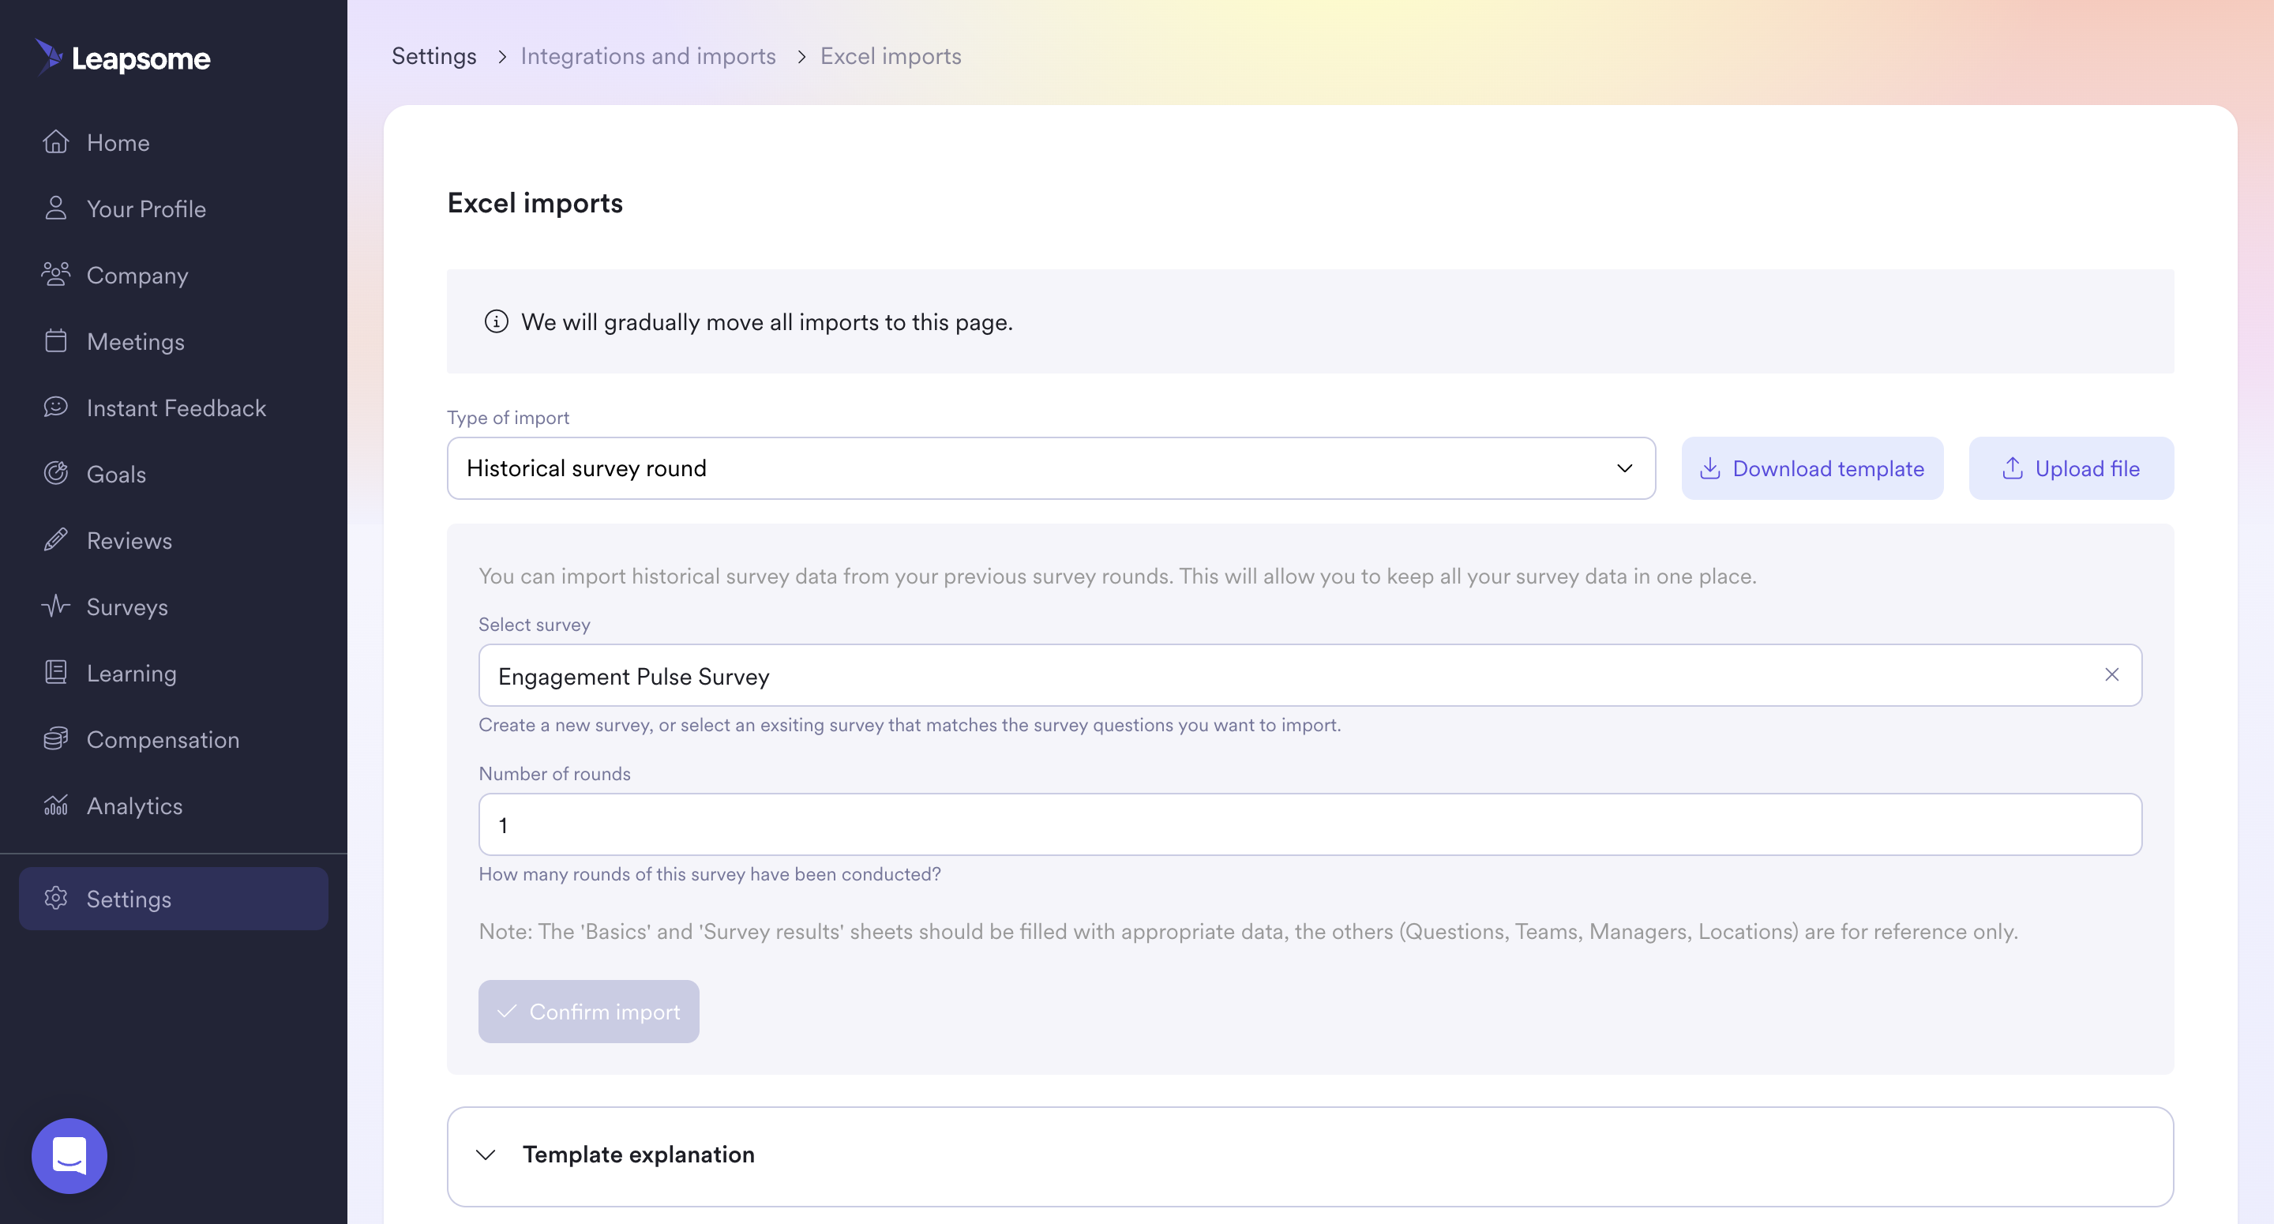Click the Surveys pulse icon
The height and width of the screenshot is (1224, 2274).
point(55,606)
